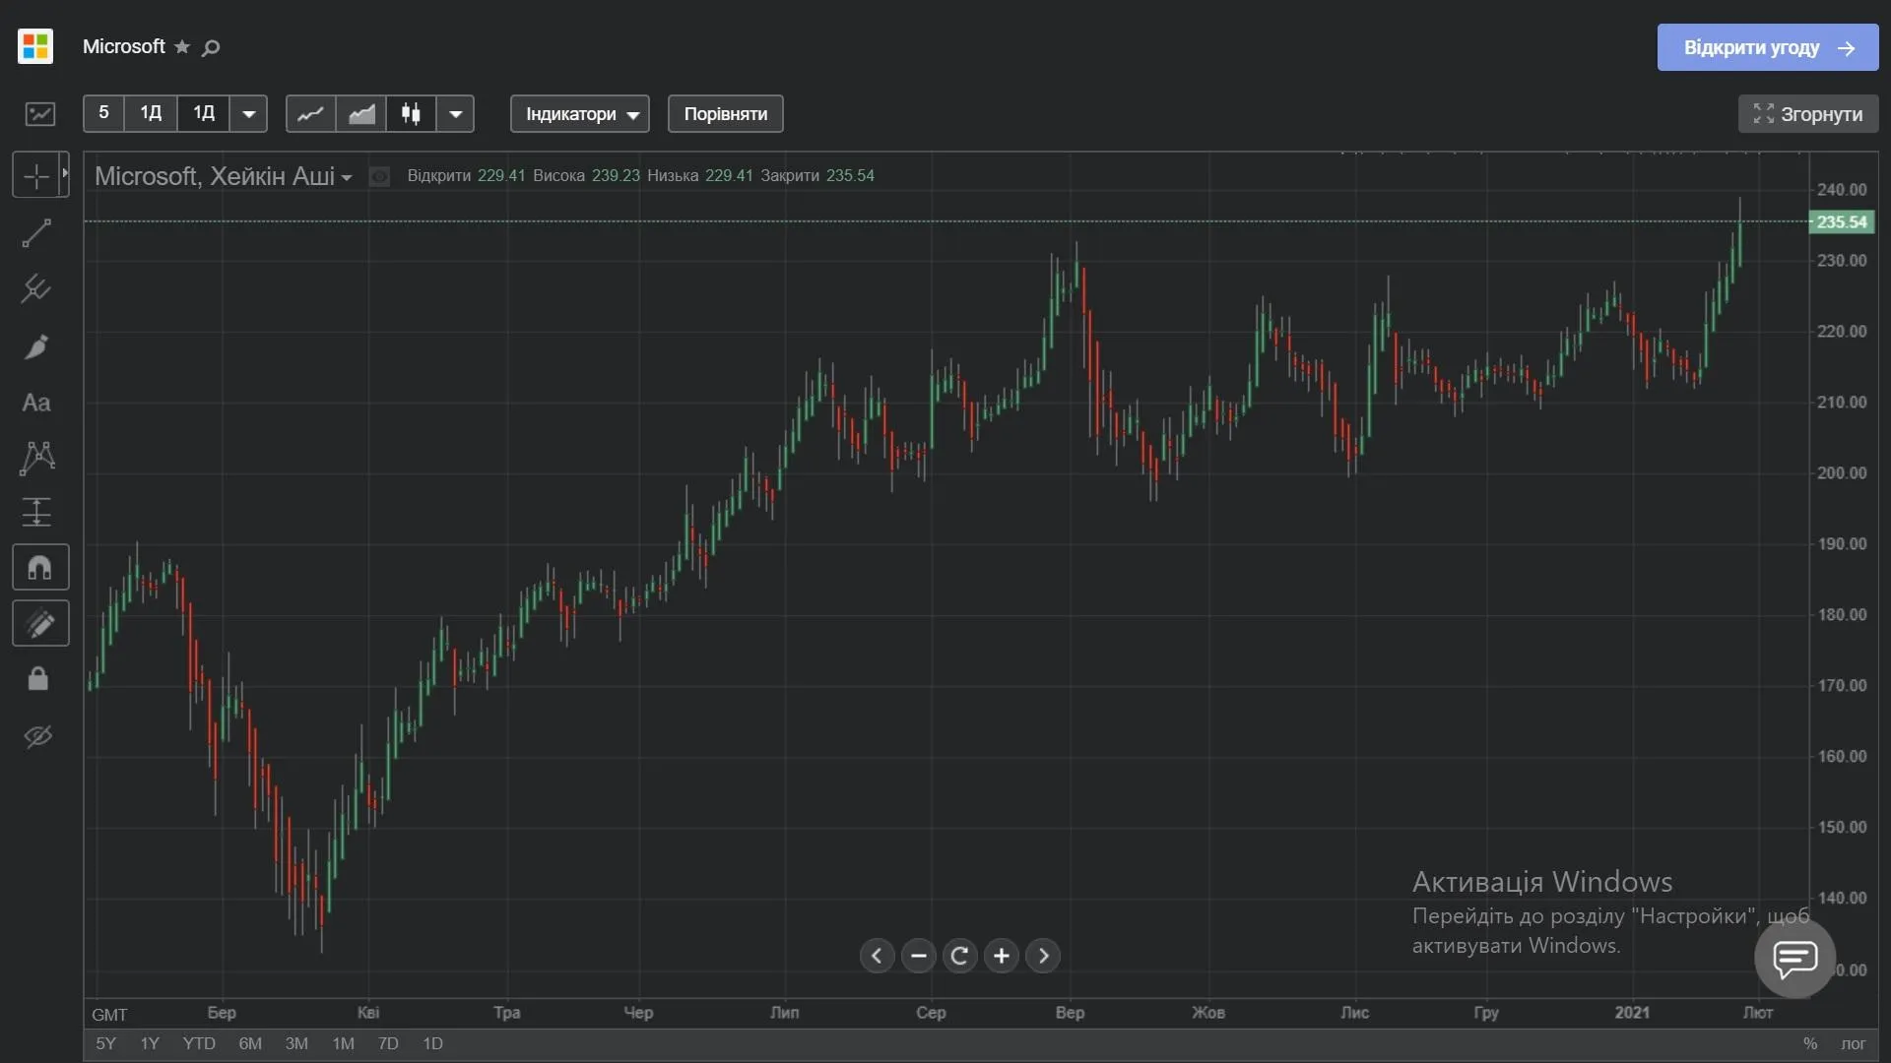Image resolution: width=1891 pixels, height=1063 pixels.
Task: Click the Microsoft logo icon
Action: (x=35, y=46)
